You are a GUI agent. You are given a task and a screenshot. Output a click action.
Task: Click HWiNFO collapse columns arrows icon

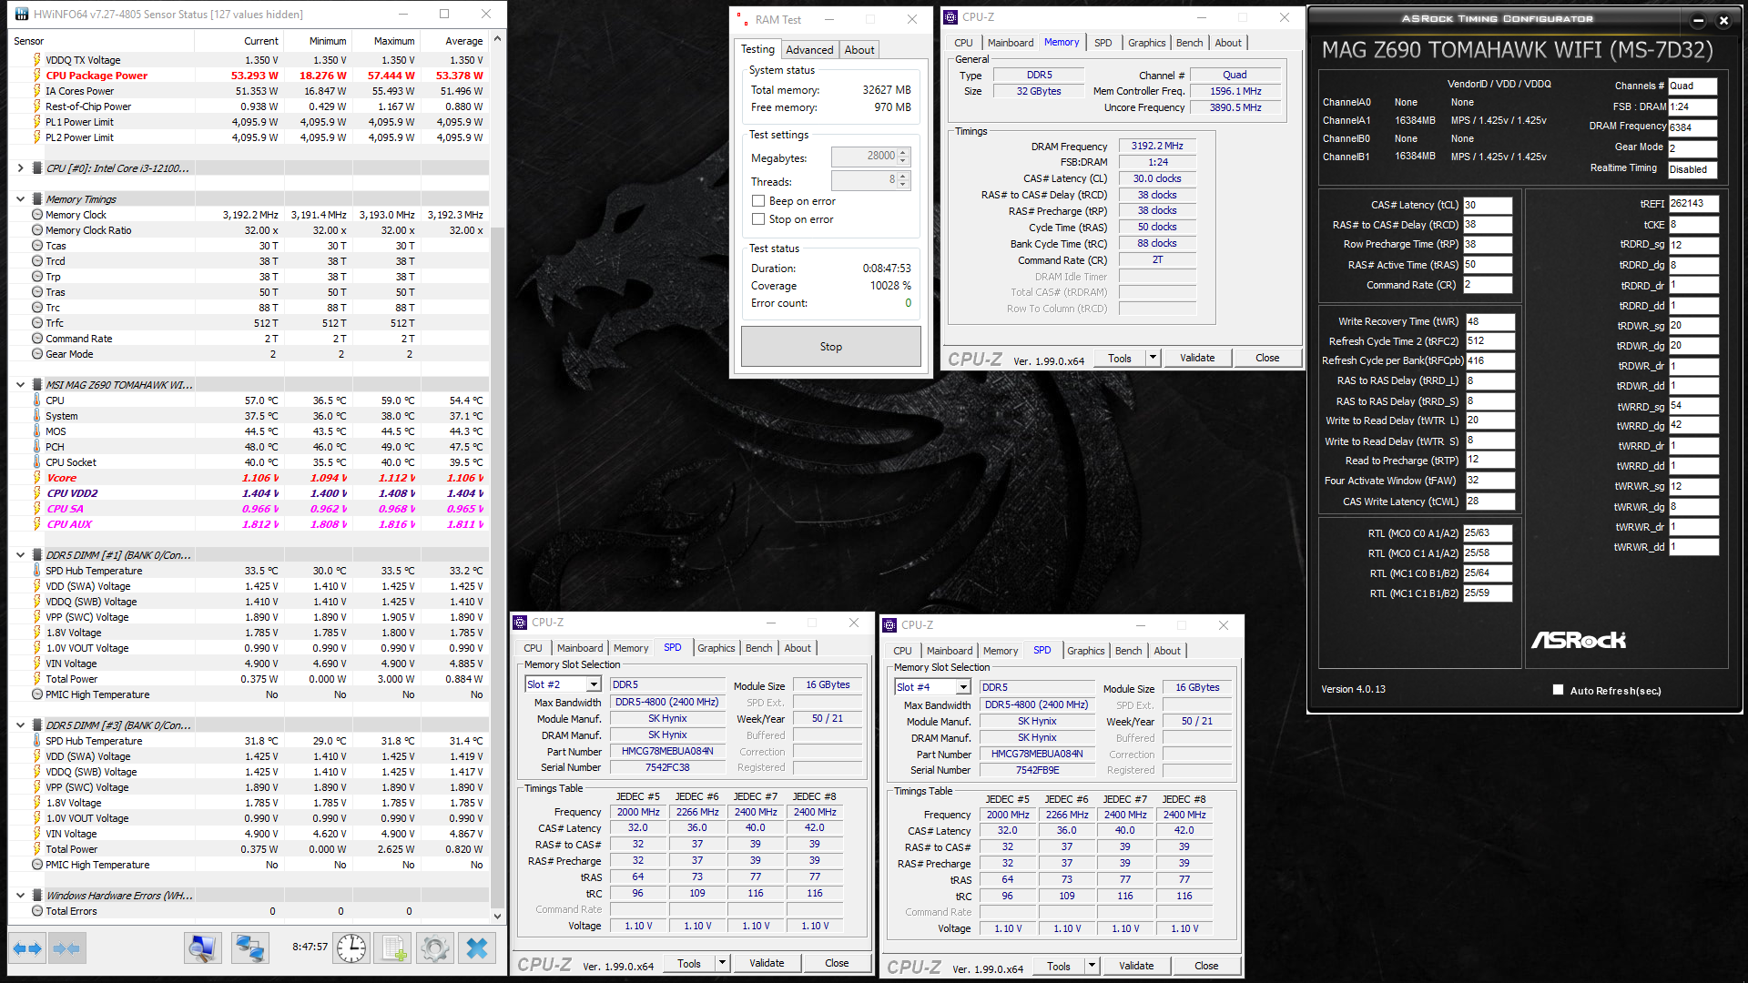coord(66,948)
